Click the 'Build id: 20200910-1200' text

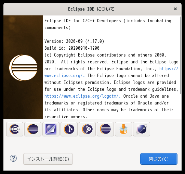[x=72, y=48]
